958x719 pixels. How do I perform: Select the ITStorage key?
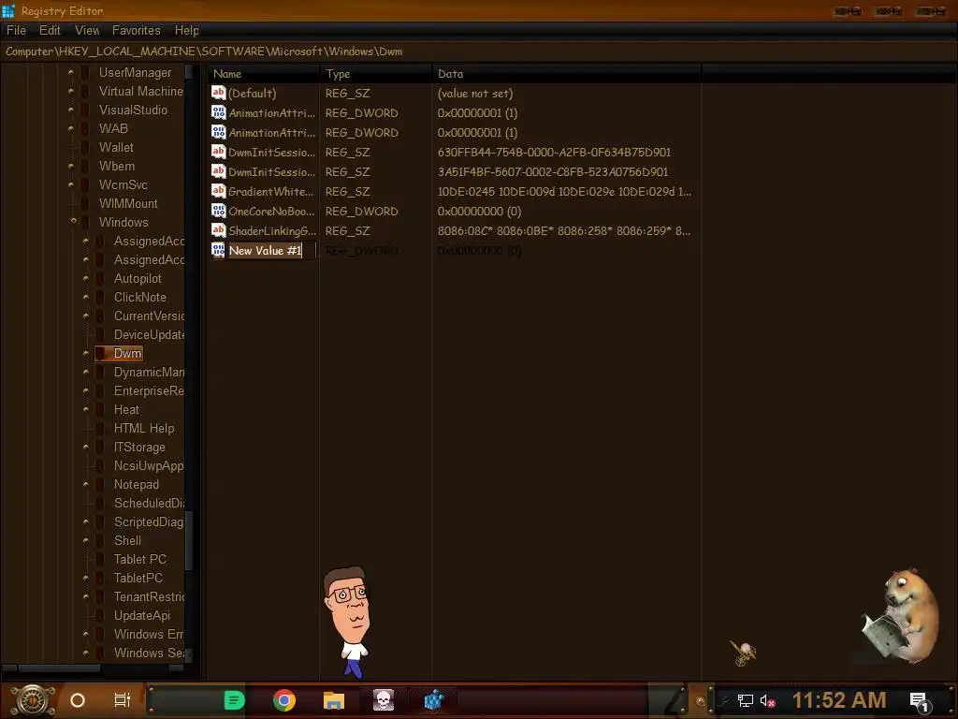(139, 447)
